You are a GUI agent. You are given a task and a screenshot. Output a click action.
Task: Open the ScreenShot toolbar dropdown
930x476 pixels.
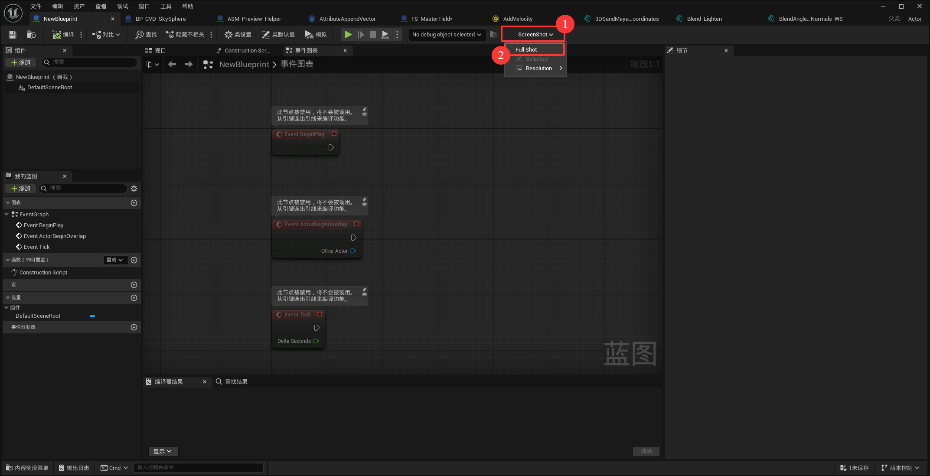[x=535, y=35]
